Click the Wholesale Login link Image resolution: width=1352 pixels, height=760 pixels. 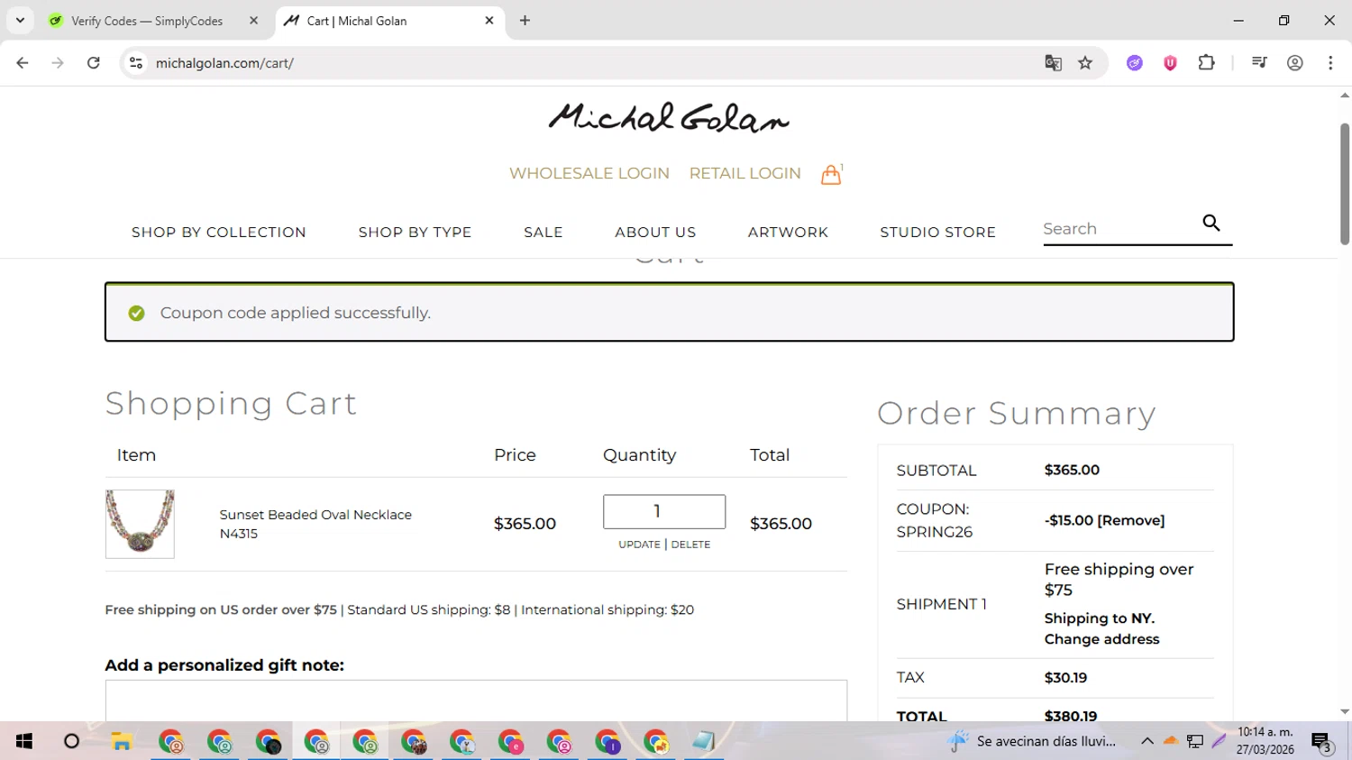(x=589, y=173)
